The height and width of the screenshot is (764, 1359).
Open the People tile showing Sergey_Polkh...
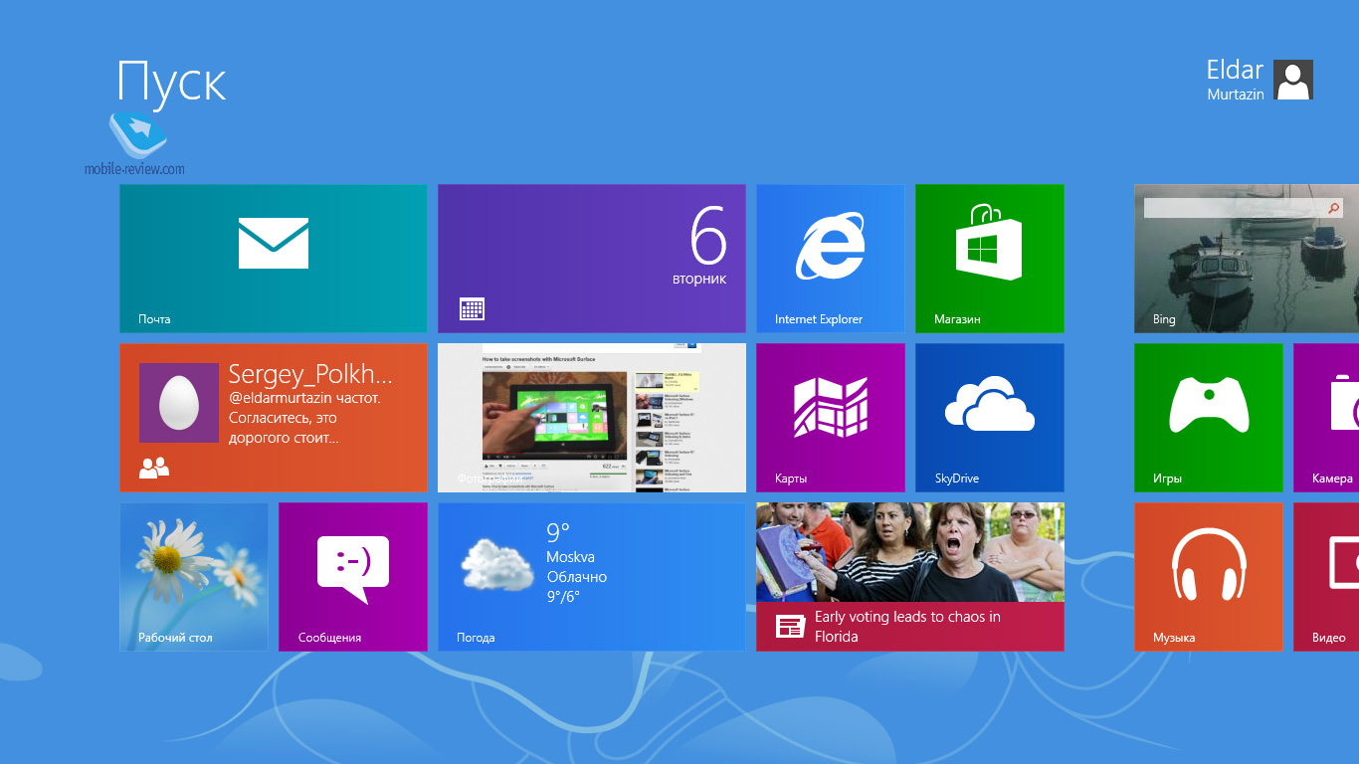click(274, 418)
